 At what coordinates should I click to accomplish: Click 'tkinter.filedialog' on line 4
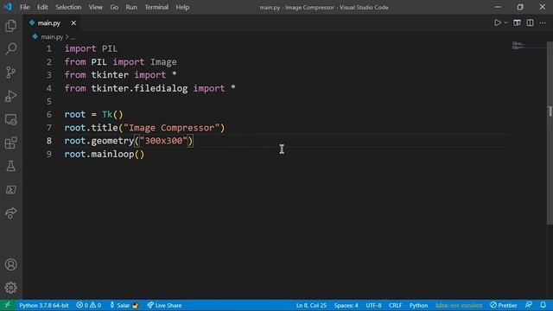tap(139, 88)
